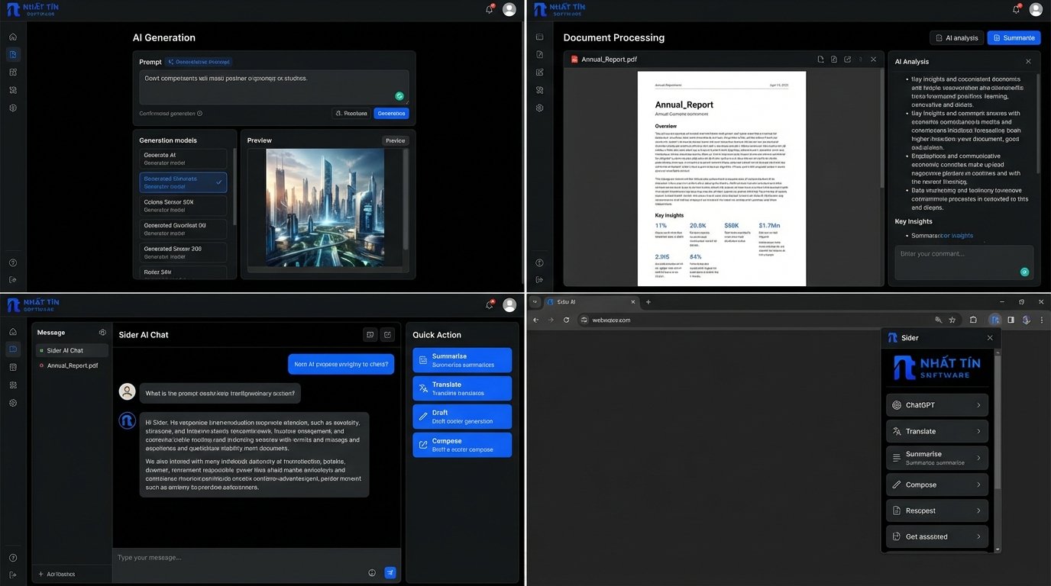The image size is (1051, 586).
Task: Bookmark the page using the star icon
Action: pos(952,320)
